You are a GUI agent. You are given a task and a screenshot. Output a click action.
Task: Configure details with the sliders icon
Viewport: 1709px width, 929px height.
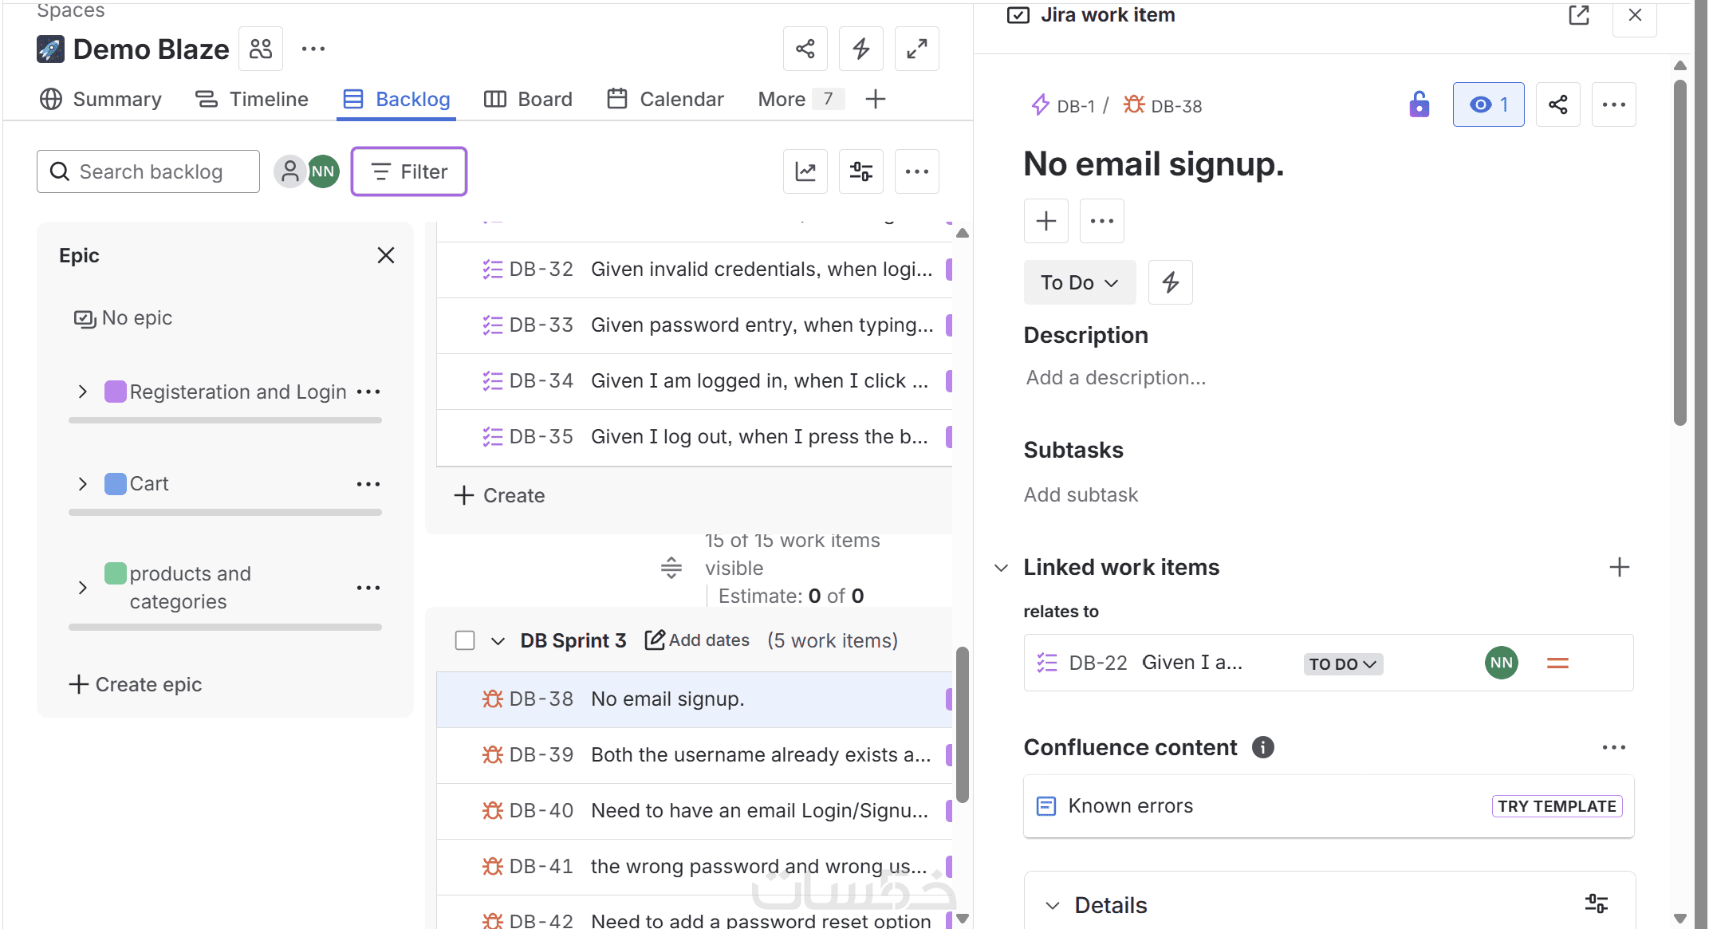click(1597, 903)
